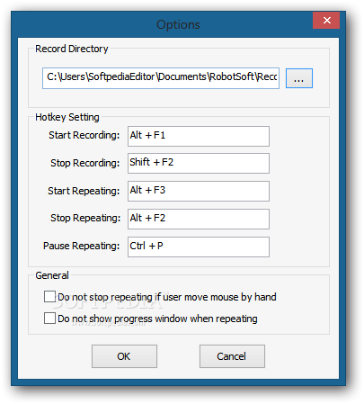This screenshot has width=364, height=404.
Task: Close the Options dialog window
Action: click(326, 21)
